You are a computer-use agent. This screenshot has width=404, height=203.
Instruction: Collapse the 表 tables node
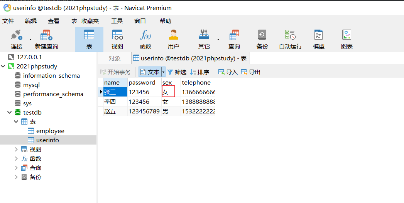click(x=16, y=121)
